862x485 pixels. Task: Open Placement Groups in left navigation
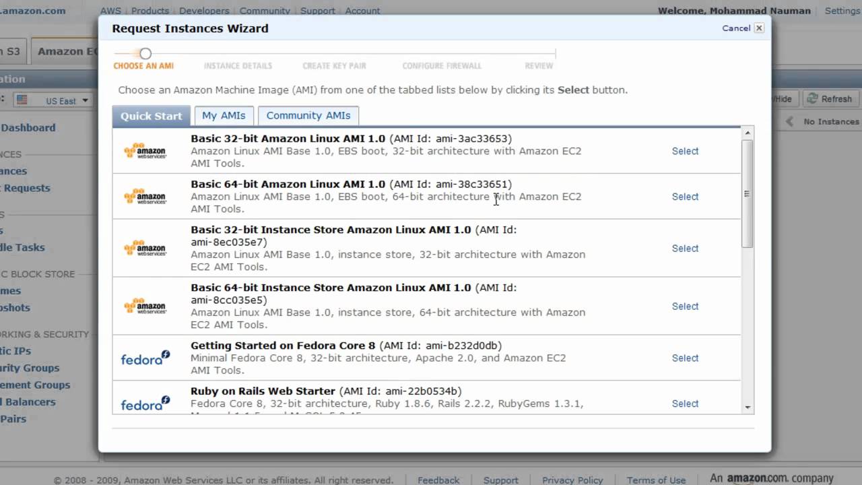click(35, 385)
